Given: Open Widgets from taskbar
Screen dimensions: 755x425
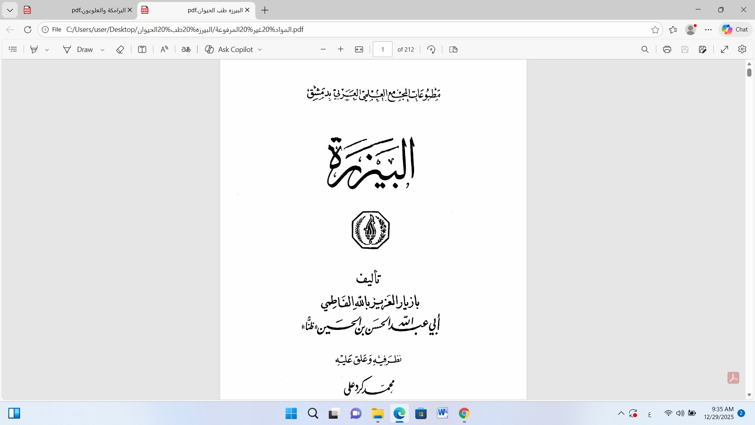Looking at the screenshot, I should click(x=14, y=413).
